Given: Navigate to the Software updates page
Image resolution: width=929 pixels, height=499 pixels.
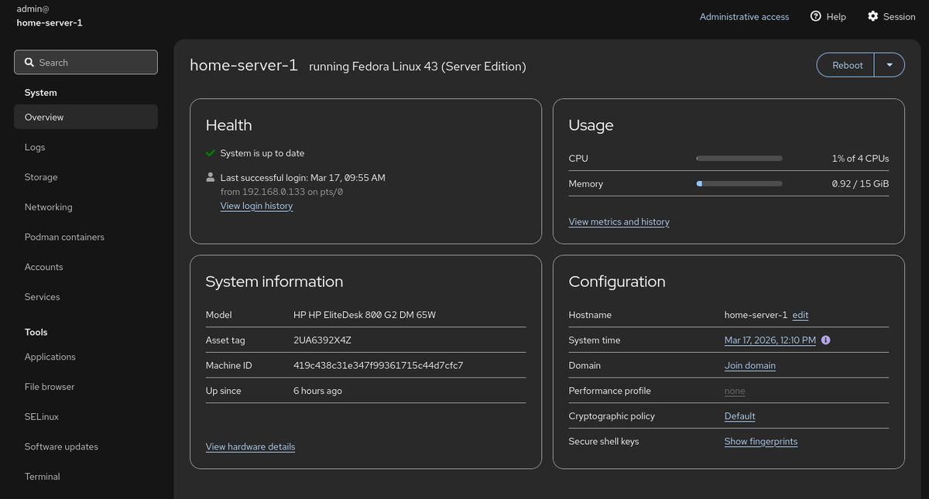Looking at the screenshot, I should tap(61, 446).
